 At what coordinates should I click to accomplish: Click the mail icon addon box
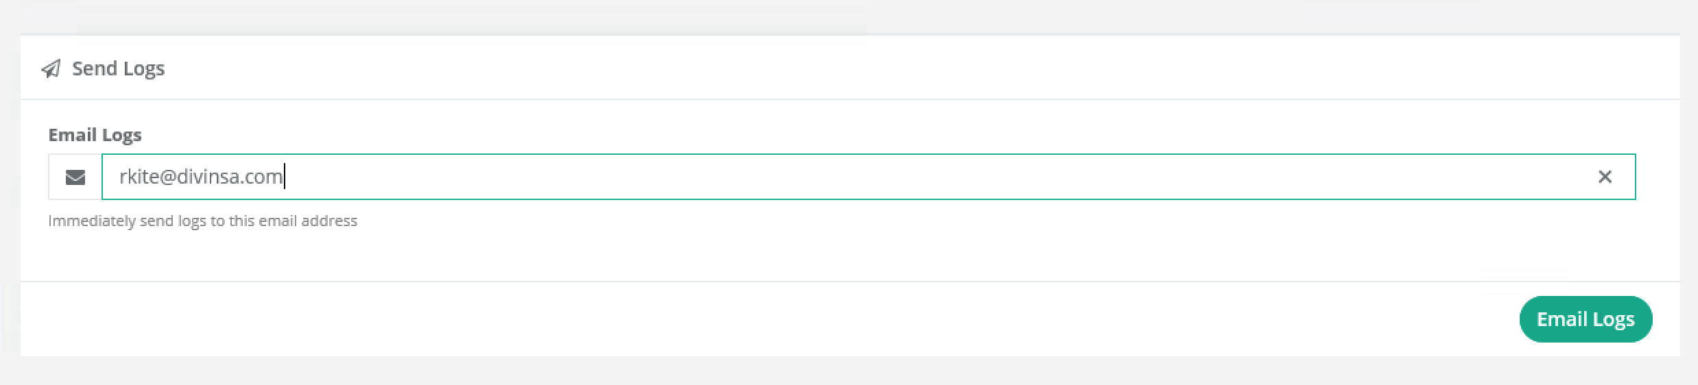[75, 177]
